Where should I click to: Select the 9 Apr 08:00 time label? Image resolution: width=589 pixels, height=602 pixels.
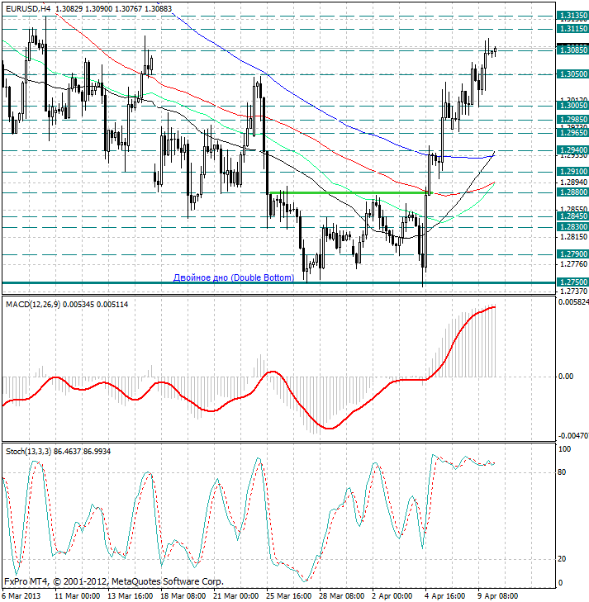point(498,596)
